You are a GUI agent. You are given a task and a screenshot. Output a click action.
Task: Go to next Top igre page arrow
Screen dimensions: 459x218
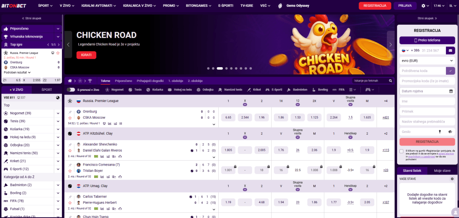click(x=59, y=45)
